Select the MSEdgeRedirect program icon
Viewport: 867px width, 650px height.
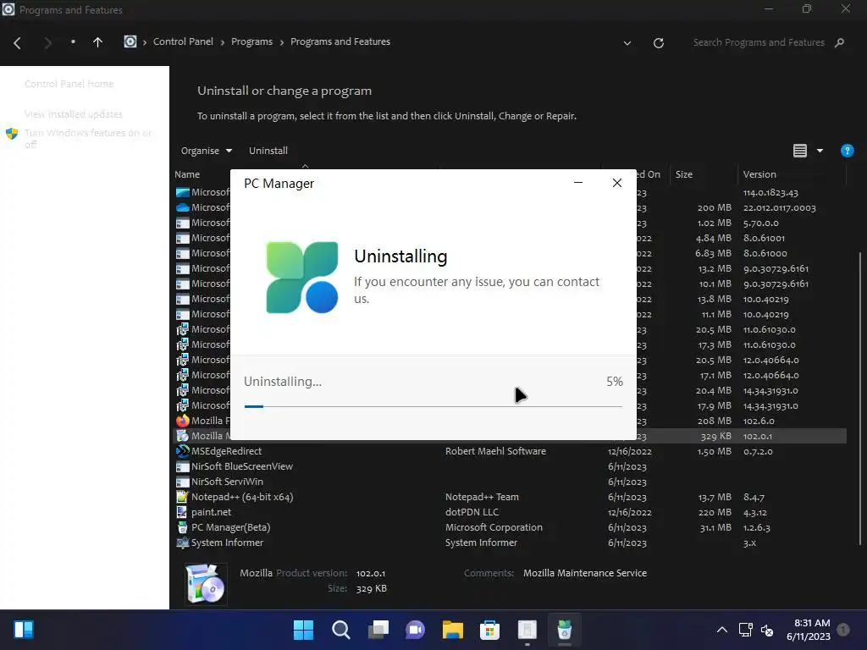point(183,451)
